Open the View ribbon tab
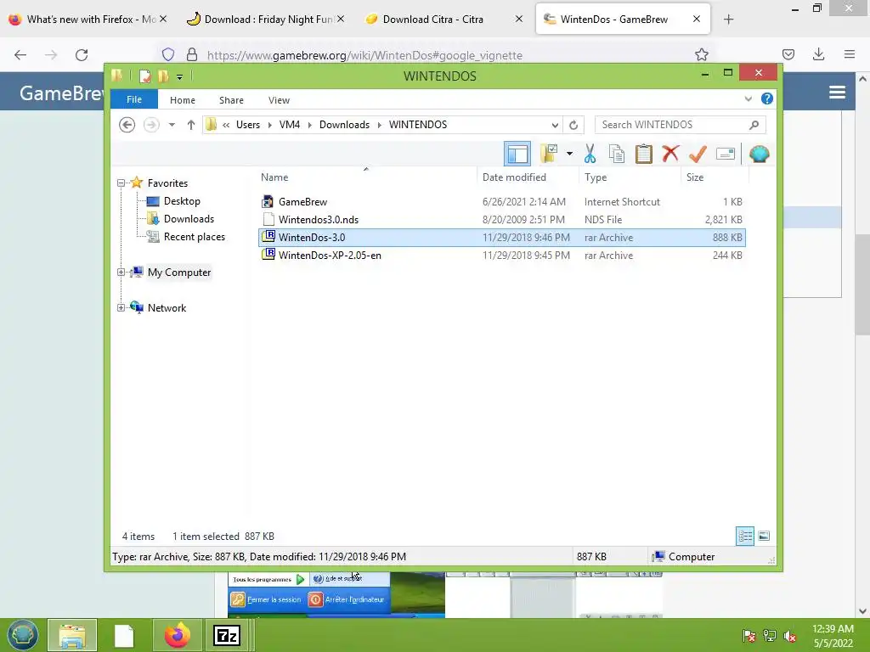The image size is (870, 652). click(279, 100)
